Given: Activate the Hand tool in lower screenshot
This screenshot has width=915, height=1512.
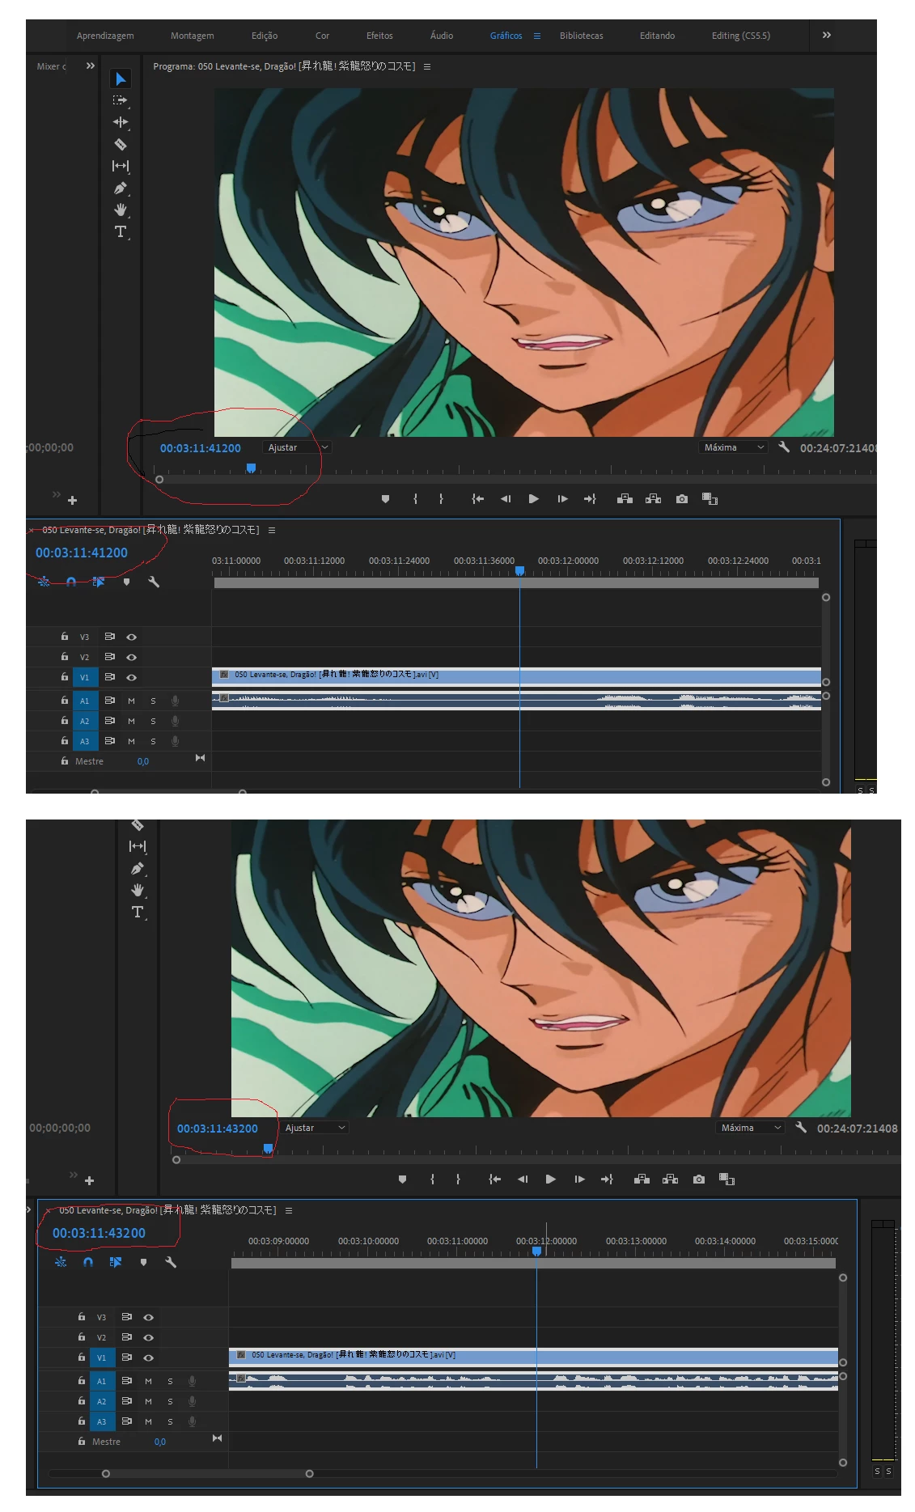Looking at the screenshot, I should 138,890.
